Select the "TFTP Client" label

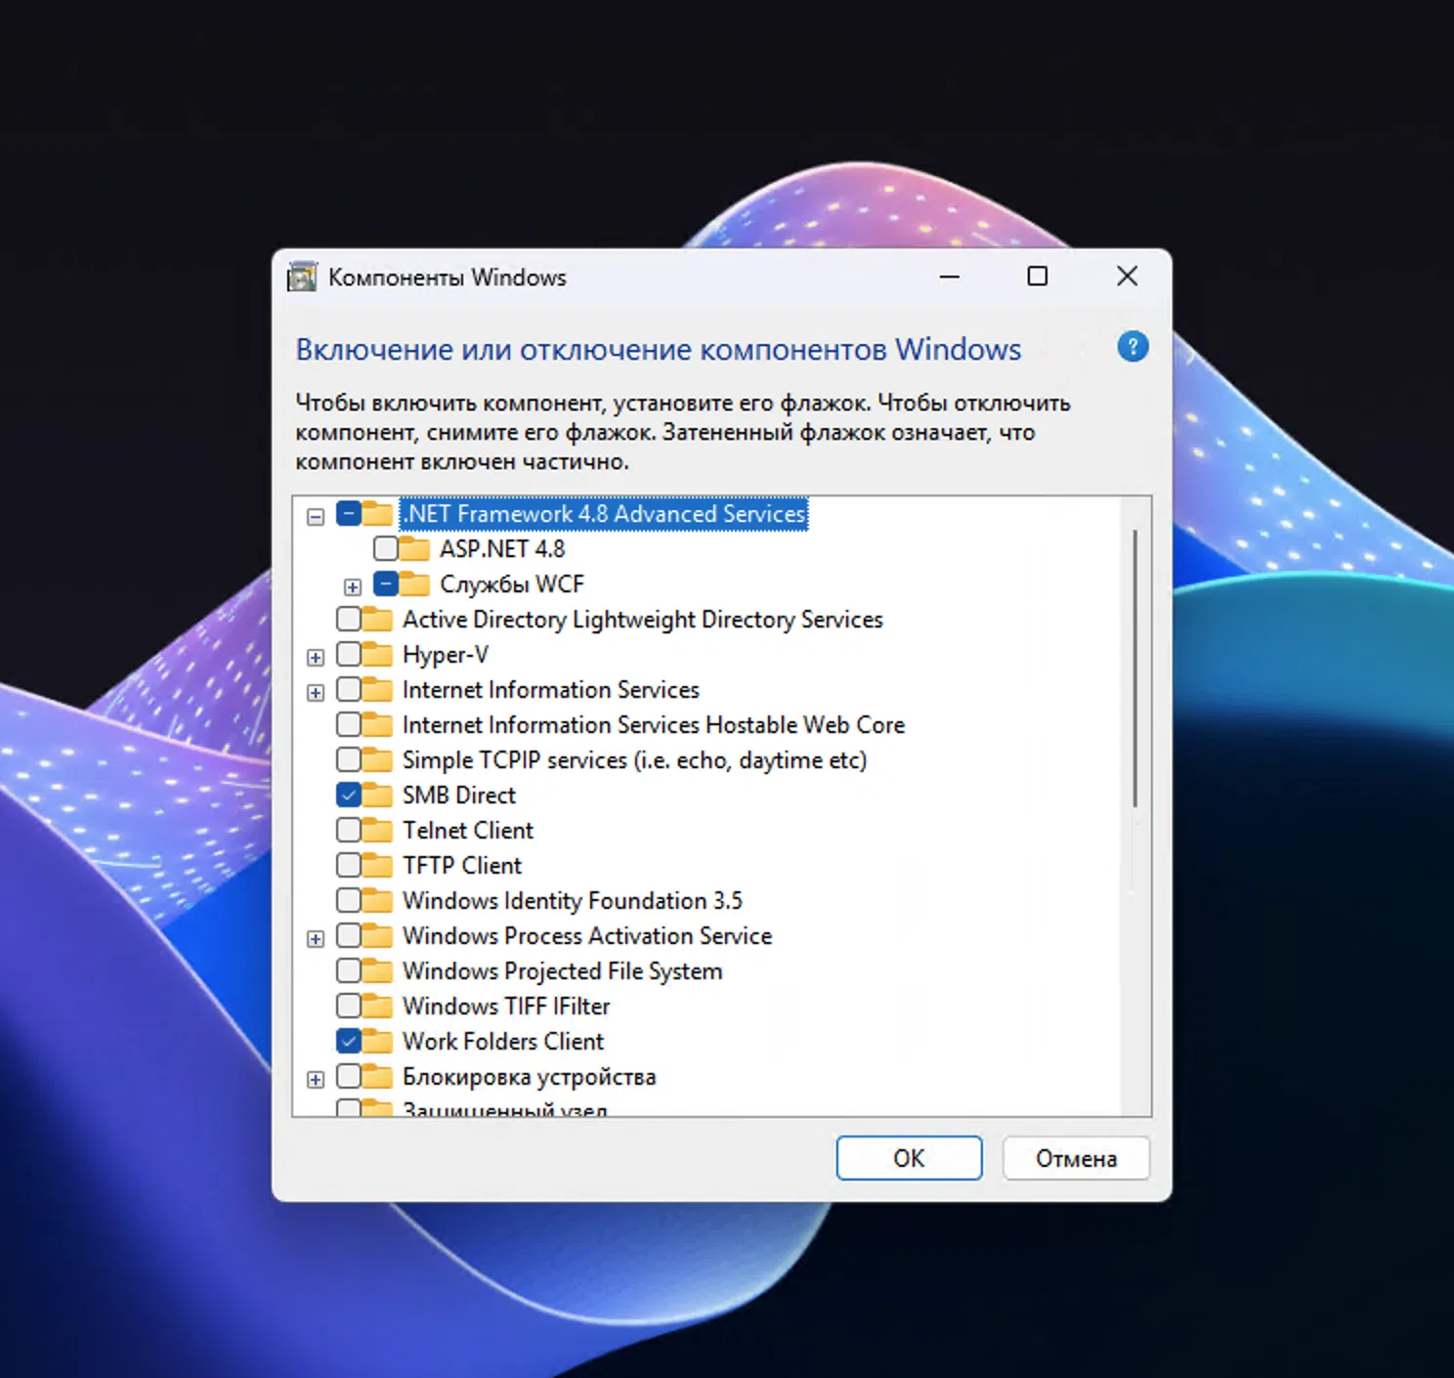point(462,865)
